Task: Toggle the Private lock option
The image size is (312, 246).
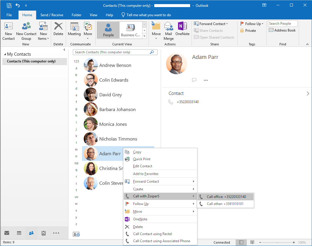Action: 248,31
